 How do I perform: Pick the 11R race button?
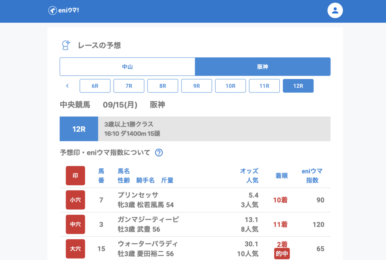click(265, 86)
